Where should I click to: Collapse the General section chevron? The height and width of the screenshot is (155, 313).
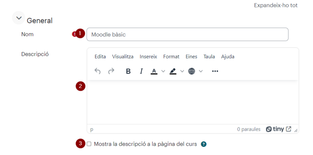point(18,18)
